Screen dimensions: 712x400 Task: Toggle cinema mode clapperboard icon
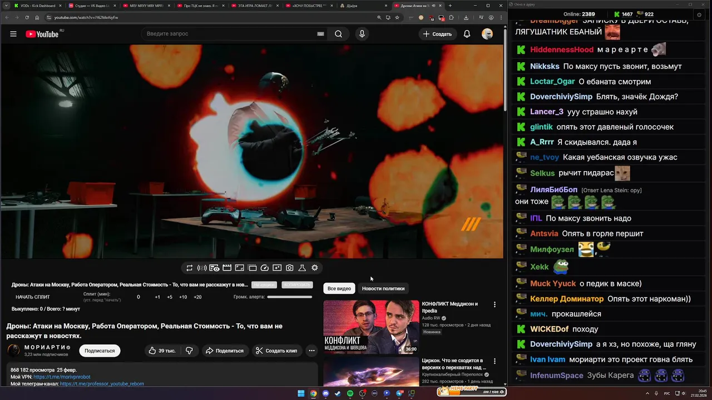point(227,268)
